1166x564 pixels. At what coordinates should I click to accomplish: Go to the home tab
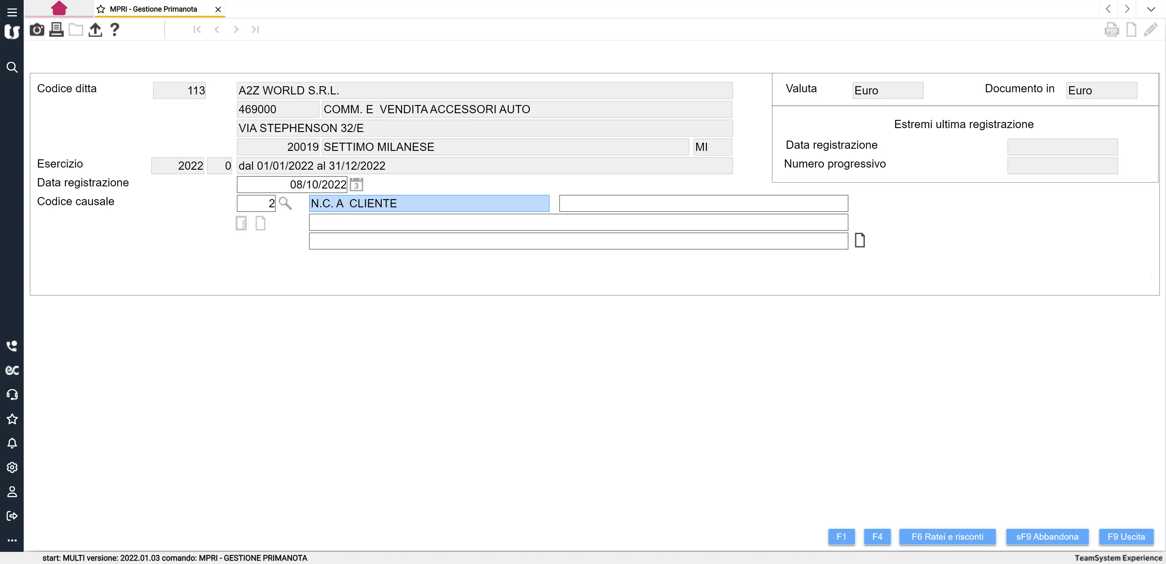click(59, 8)
